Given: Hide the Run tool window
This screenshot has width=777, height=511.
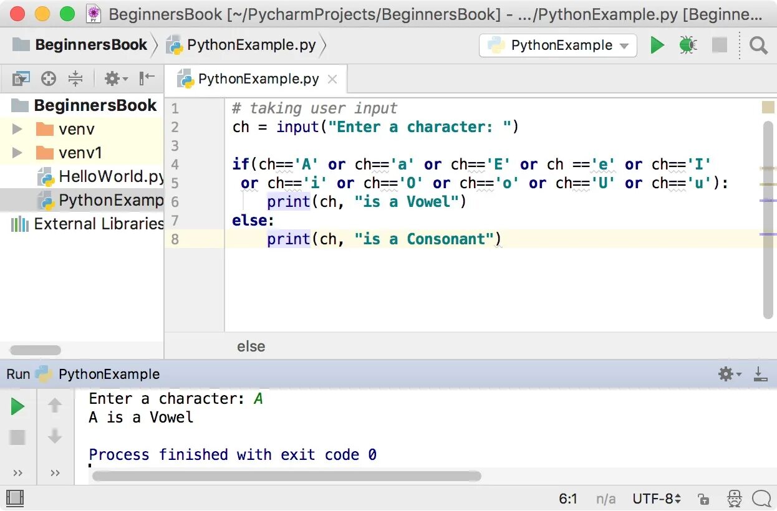Looking at the screenshot, I should pos(760,374).
